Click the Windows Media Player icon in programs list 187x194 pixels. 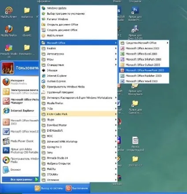click(43, 87)
